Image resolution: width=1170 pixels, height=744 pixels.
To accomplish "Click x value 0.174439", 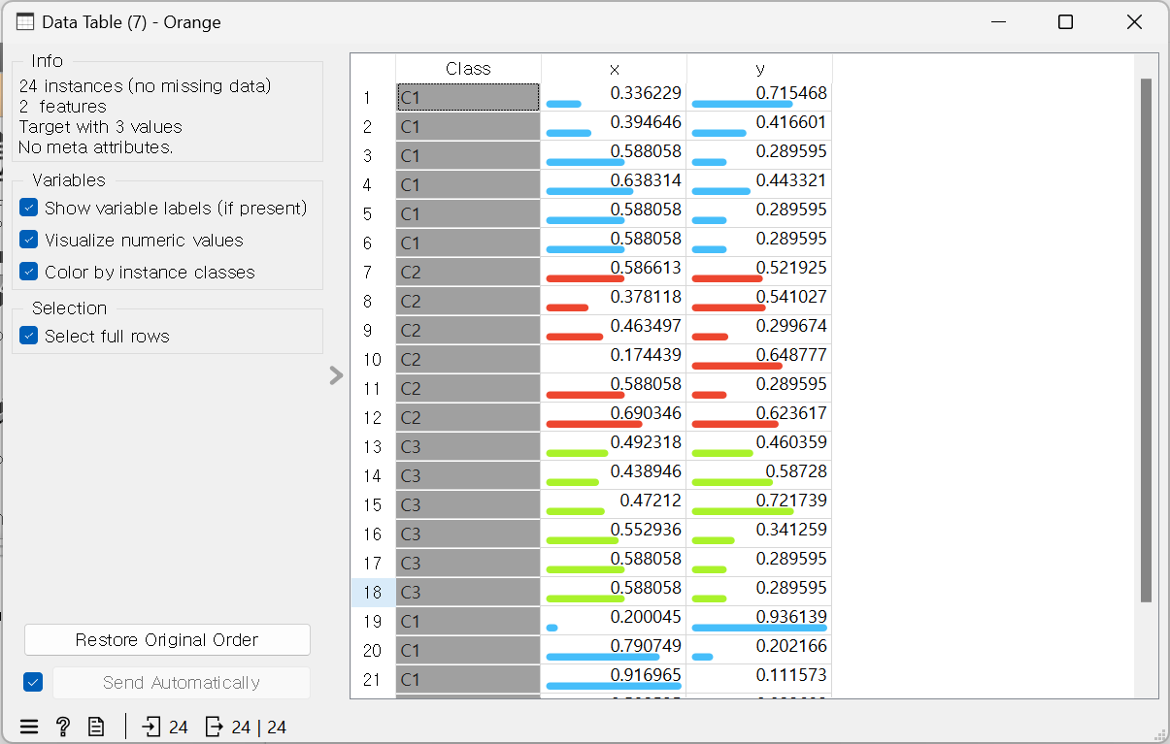I will click(x=646, y=355).
